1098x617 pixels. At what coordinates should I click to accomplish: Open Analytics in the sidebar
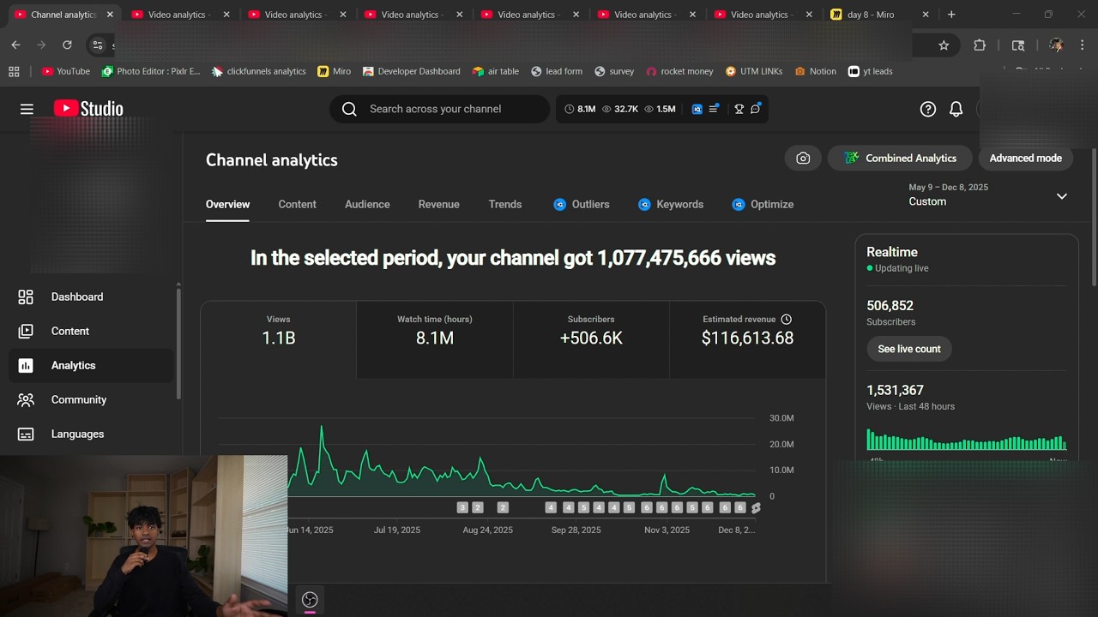coord(91,365)
